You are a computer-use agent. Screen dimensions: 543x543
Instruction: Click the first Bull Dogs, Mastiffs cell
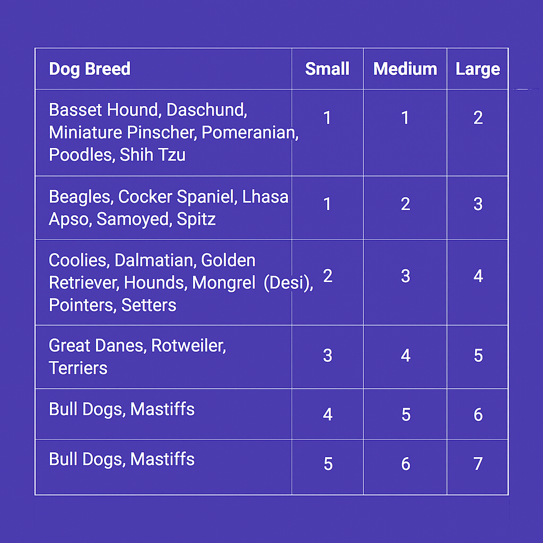[x=163, y=414]
